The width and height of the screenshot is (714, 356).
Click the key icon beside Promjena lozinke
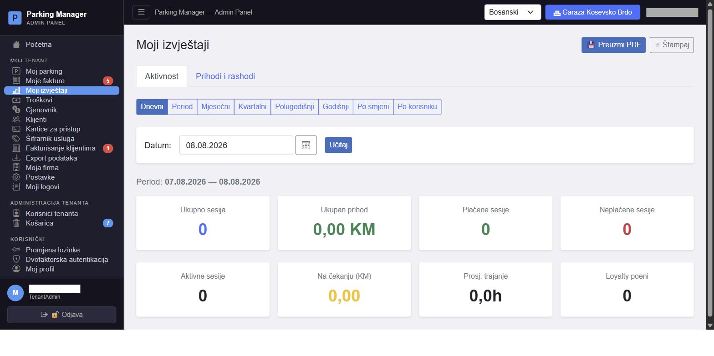16,250
